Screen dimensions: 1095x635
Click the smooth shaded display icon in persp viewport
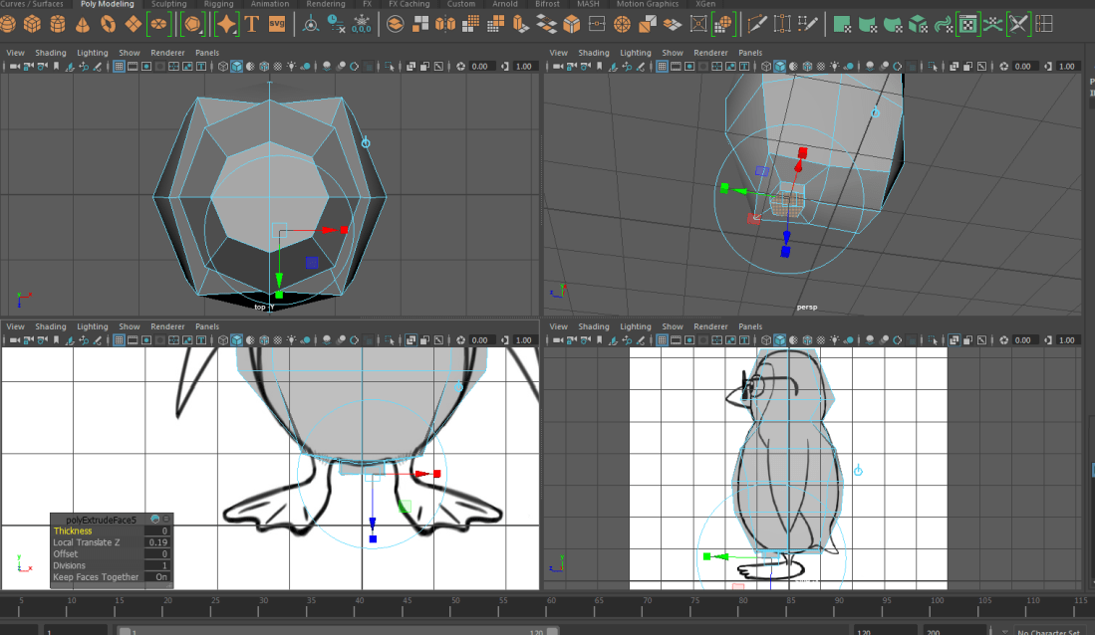pyautogui.click(x=781, y=66)
